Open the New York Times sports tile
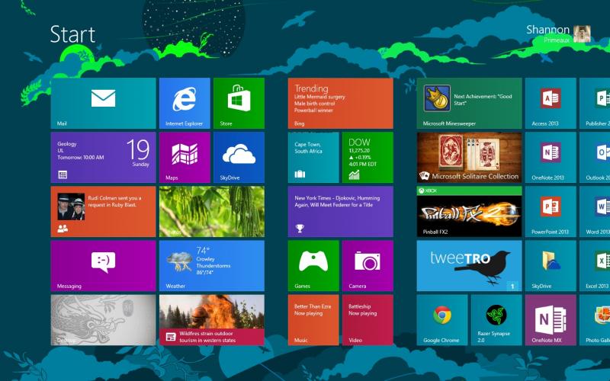Viewport: 610px width, 381px height. [x=340, y=212]
